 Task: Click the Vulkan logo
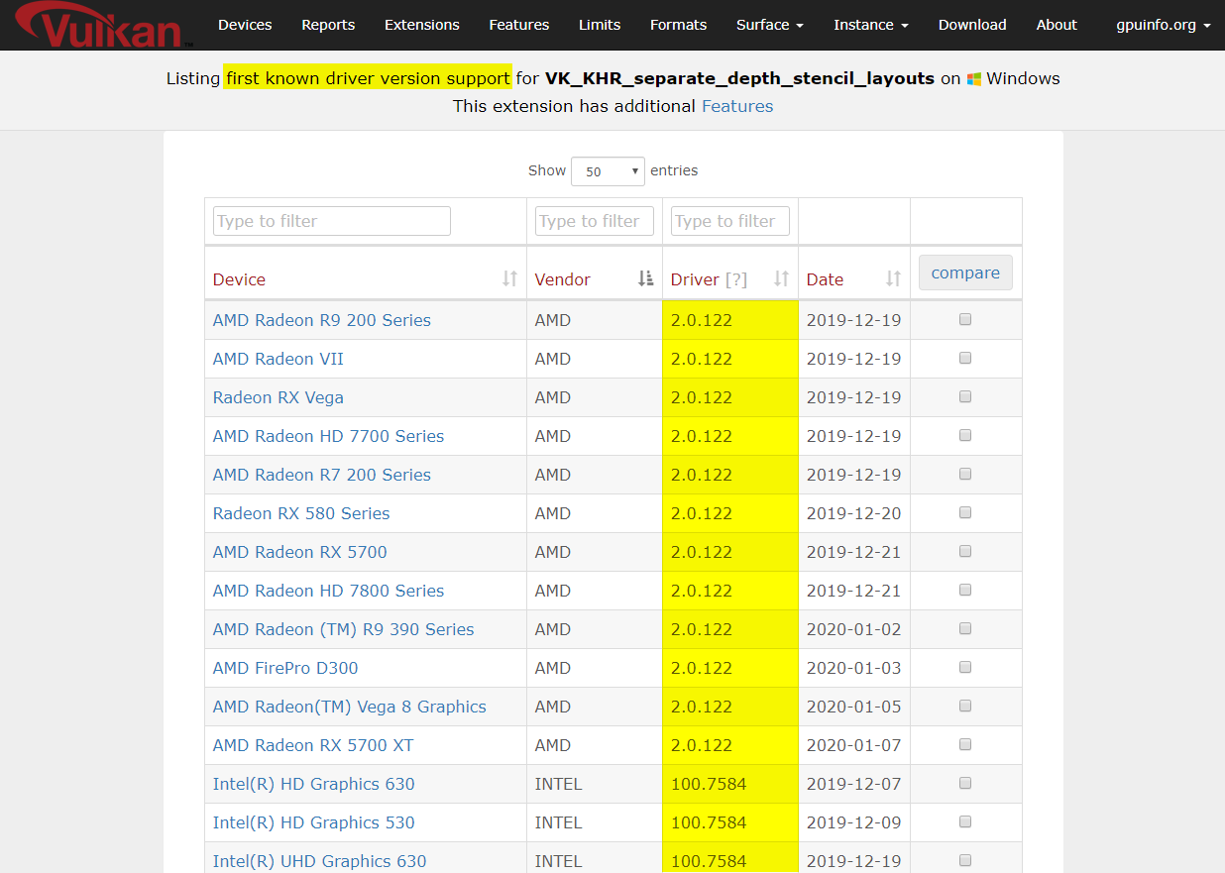(x=105, y=25)
